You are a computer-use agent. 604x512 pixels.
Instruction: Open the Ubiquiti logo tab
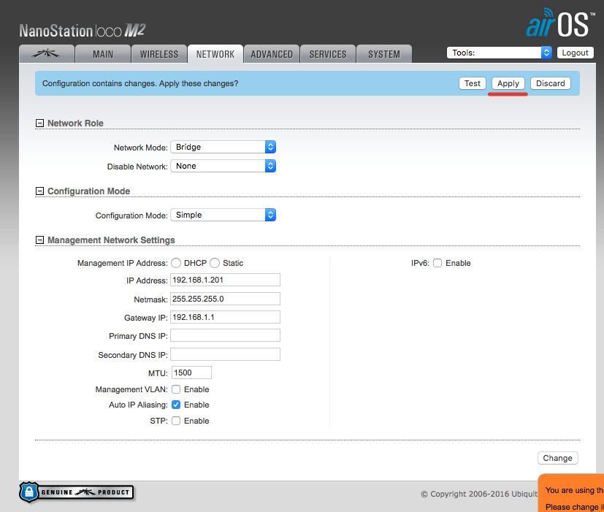(x=46, y=54)
